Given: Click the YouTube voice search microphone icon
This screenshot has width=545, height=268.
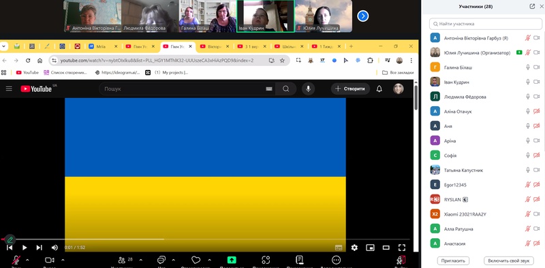Looking at the screenshot, I should pyautogui.click(x=308, y=89).
